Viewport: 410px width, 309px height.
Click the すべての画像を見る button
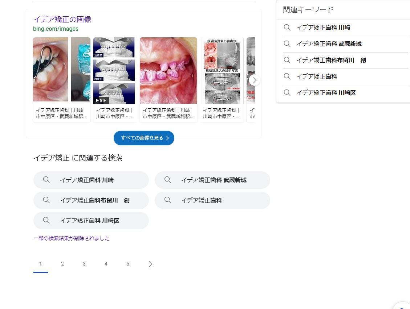point(144,138)
